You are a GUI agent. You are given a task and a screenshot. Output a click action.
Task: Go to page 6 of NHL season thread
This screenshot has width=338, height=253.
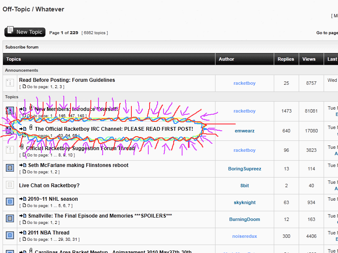(64, 206)
